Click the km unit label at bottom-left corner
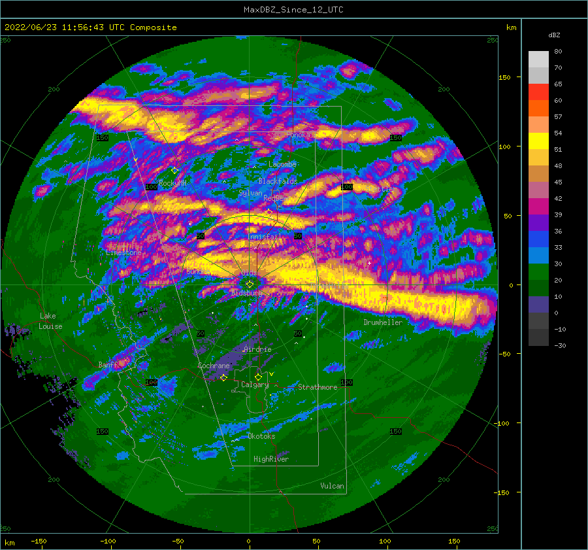The height and width of the screenshot is (550, 588). 10,543
